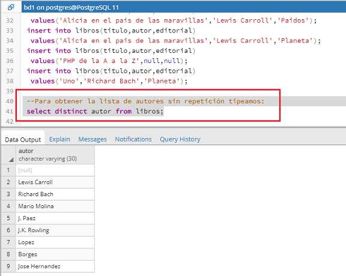The image size is (346, 276).
Task: Click line 38 values 'Uno','Richard Bach'
Action: [109, 81]
